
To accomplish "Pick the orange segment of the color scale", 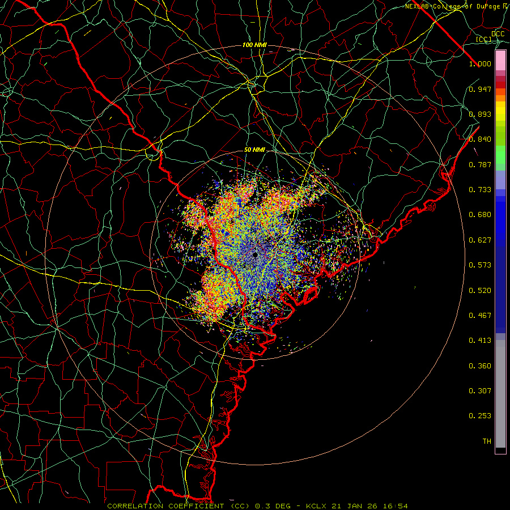I will coord(500,98).
